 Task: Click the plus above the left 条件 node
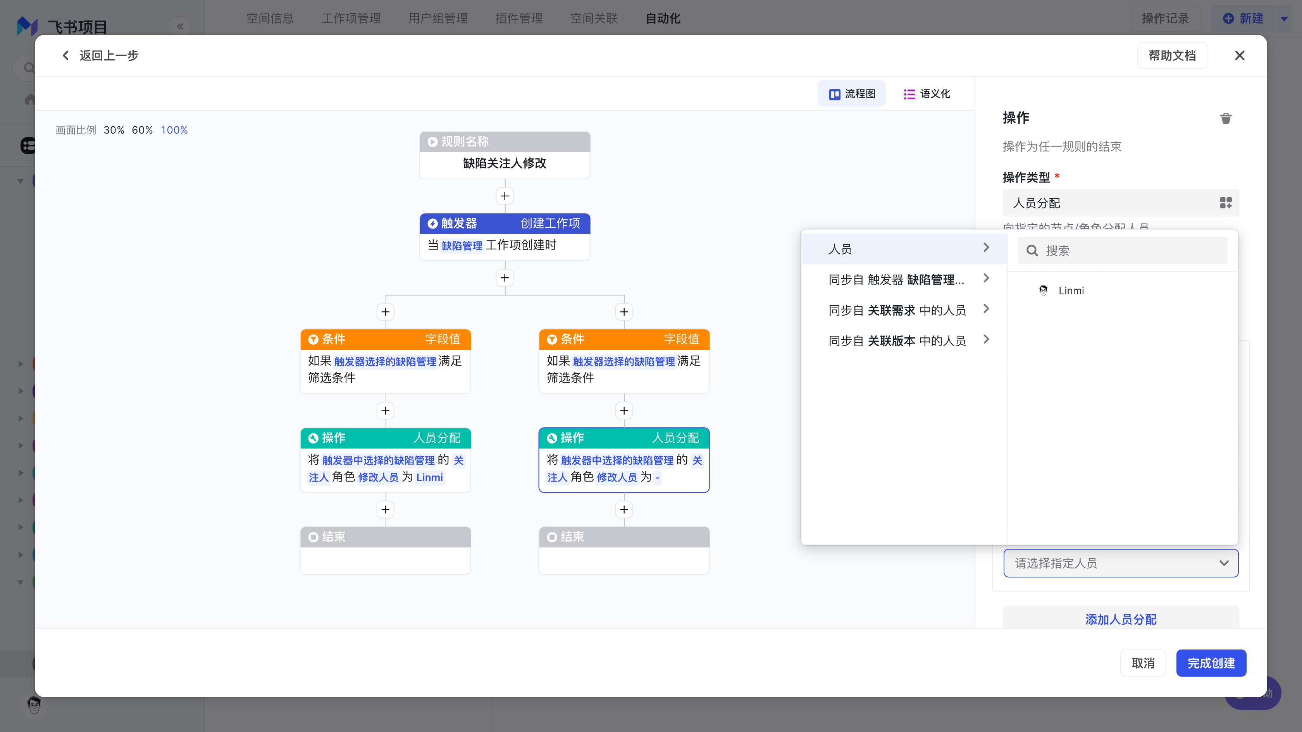pyautogui.click(x=385, y=312)
